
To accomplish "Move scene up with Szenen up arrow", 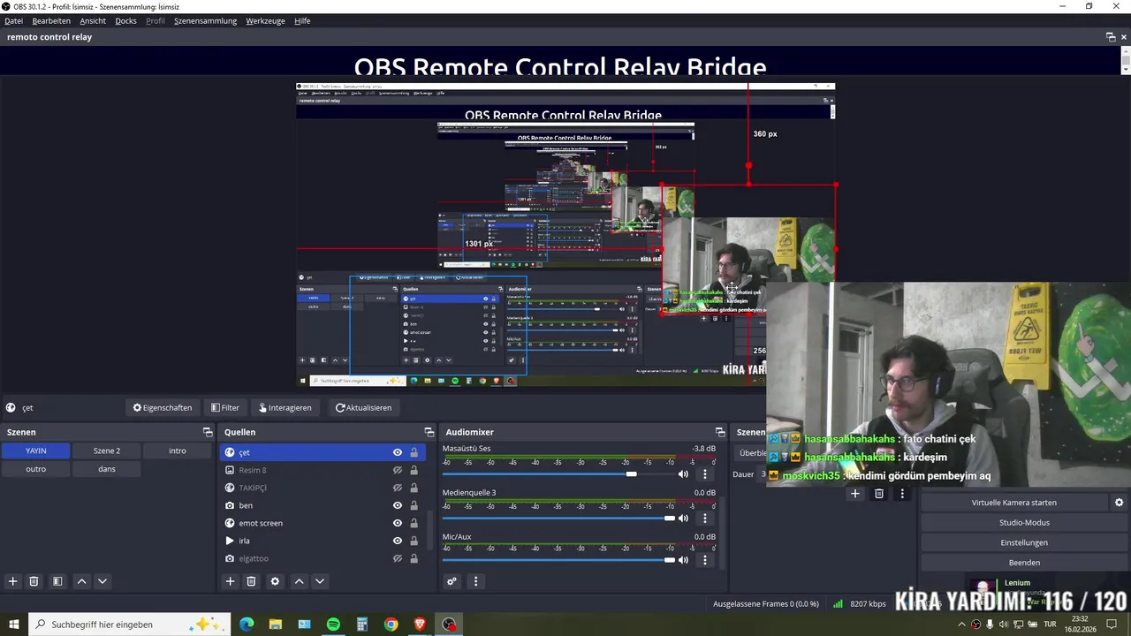I will click(x=81, y=581).
